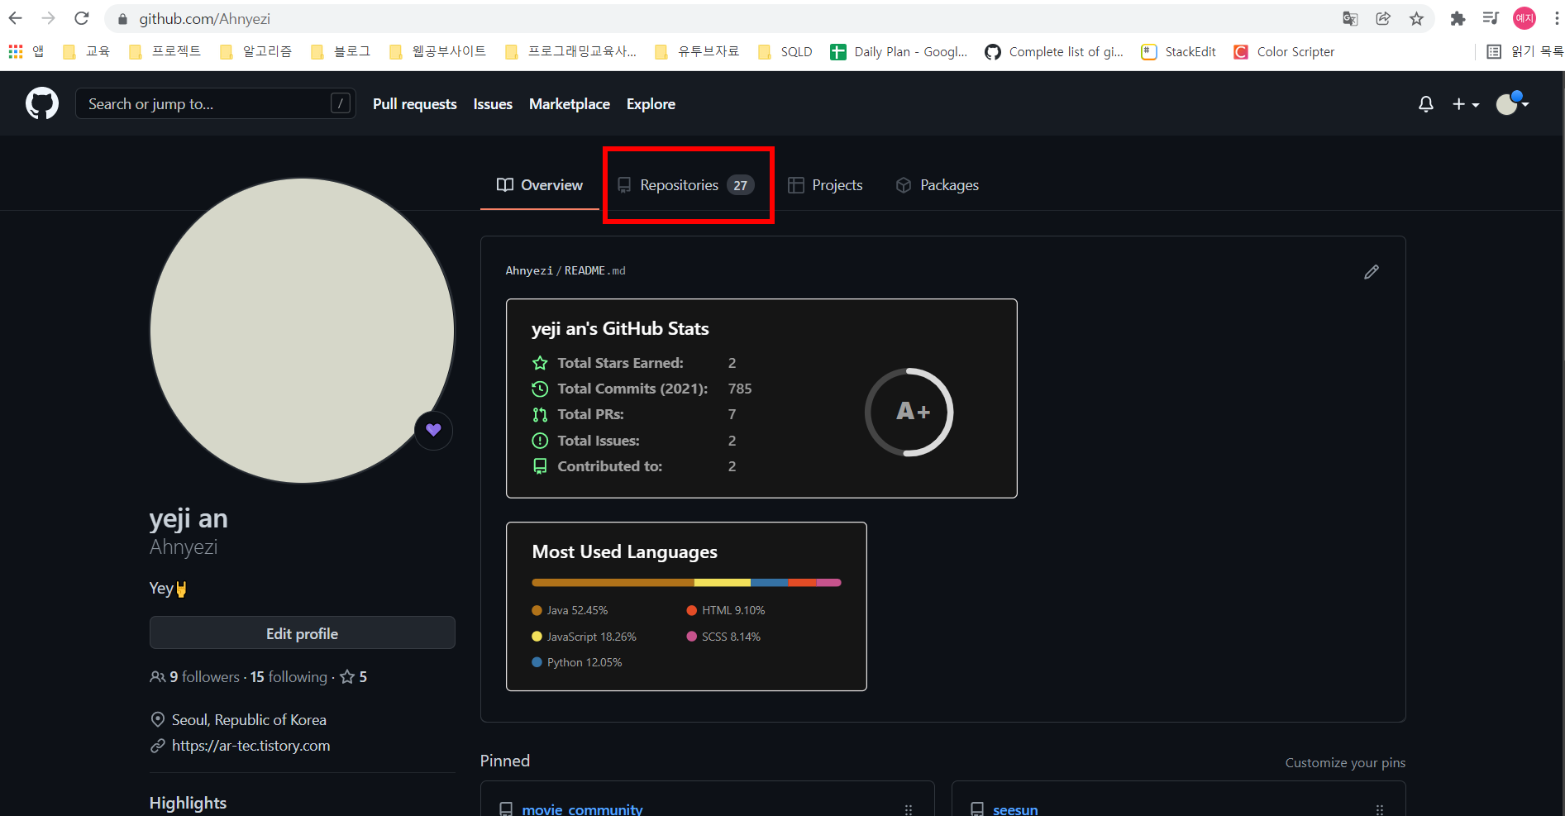Open the Ahnyezi link in README path
The height and width of the screenshot is (816, 1565).
coord(529,270)
